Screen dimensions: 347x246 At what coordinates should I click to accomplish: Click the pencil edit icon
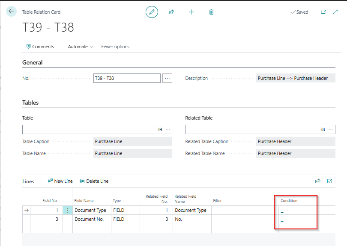(x=152, y=12)
